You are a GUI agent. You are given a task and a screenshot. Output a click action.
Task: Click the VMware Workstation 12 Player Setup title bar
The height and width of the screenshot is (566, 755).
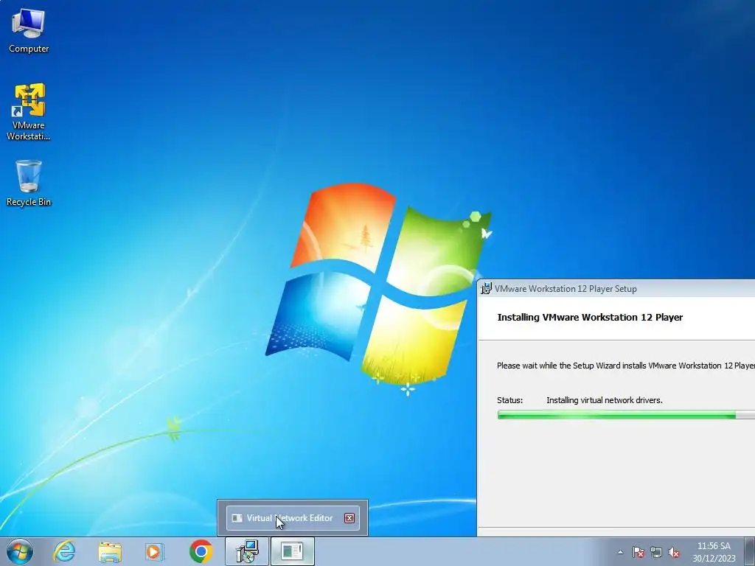(x=616, y=288)
